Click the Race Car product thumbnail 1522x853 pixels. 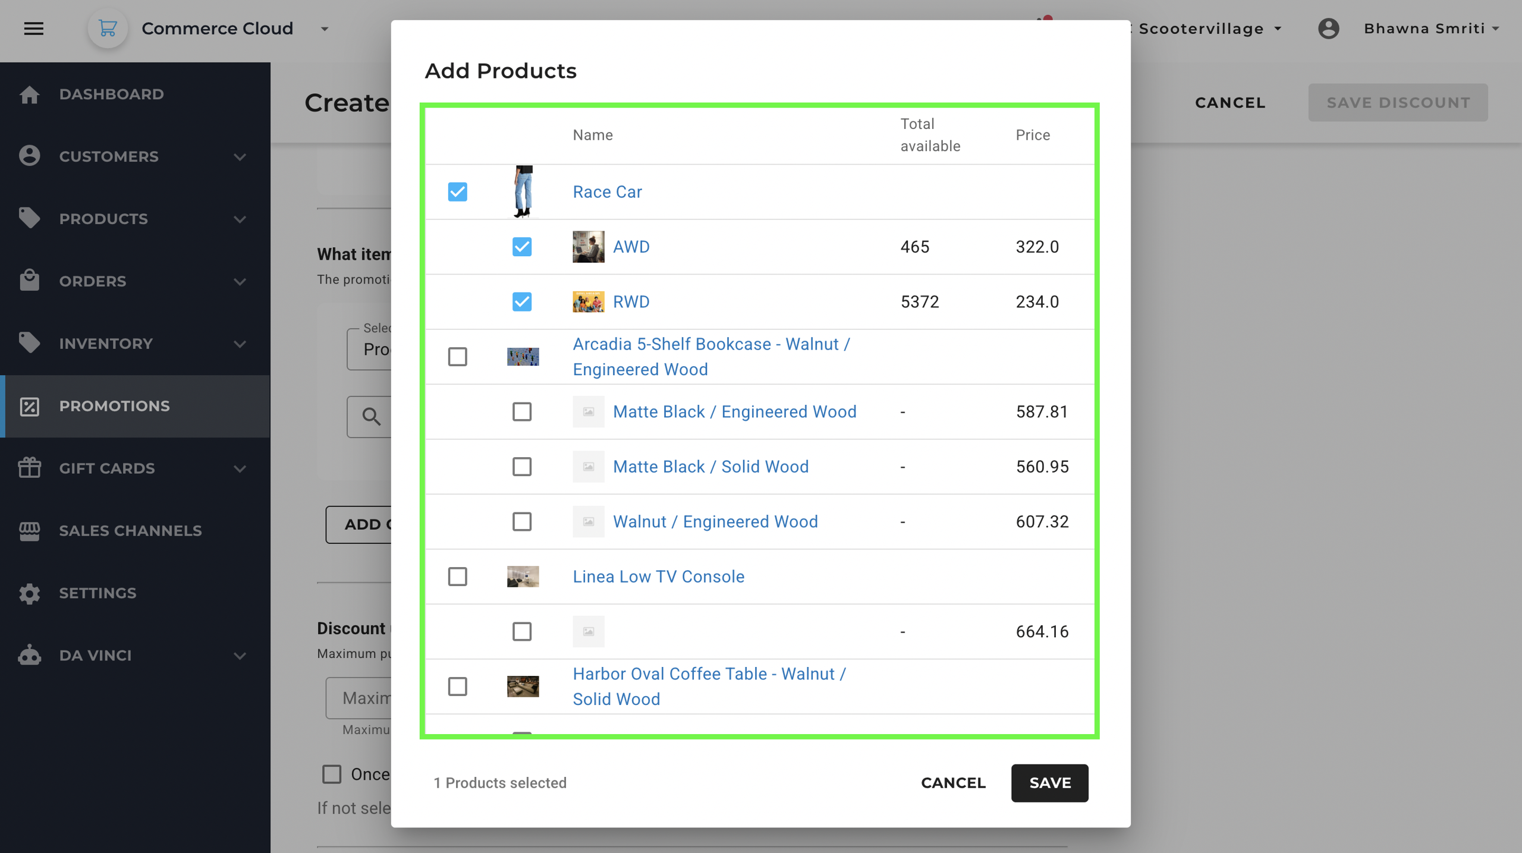523,192
